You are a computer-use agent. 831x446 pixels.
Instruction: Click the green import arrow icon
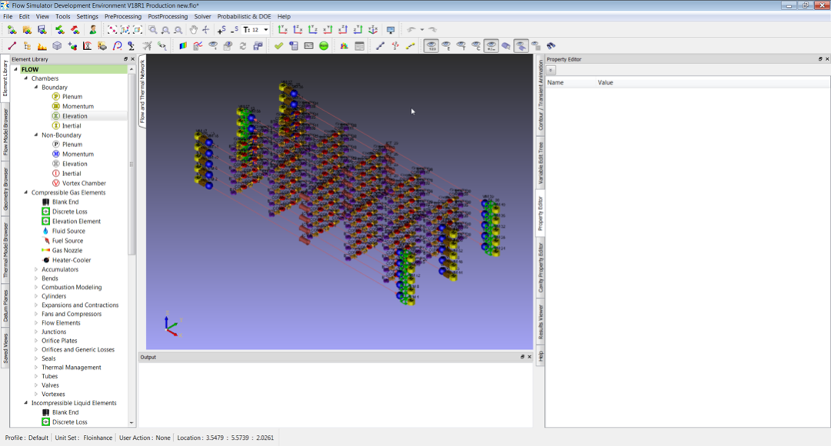(60, 30)
